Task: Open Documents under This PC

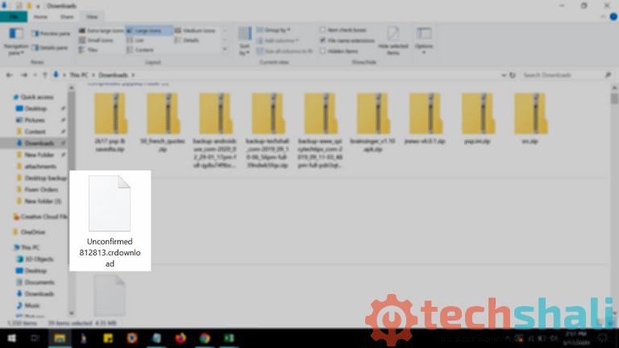Action: click(39, 282)
